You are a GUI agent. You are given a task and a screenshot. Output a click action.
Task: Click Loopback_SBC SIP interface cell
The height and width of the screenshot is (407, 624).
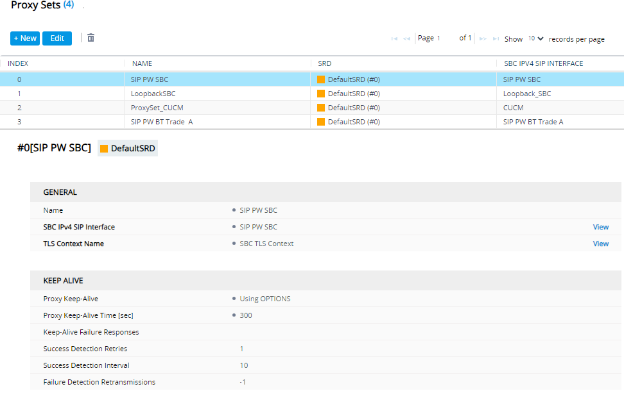(527, 94)
